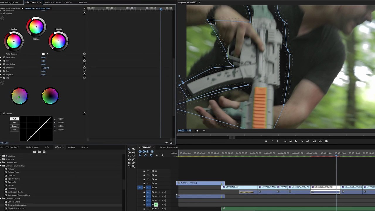The width and height of the screenshot is (375, 211).
Task: Select the Chromatic Aberration effect
Action: point(17,205)
